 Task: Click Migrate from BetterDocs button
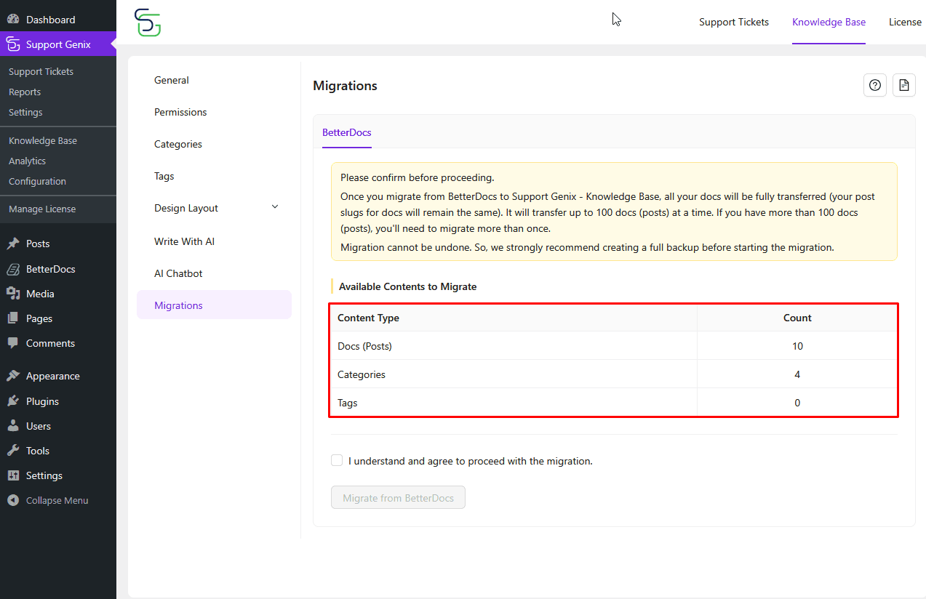tap(398, 498)
